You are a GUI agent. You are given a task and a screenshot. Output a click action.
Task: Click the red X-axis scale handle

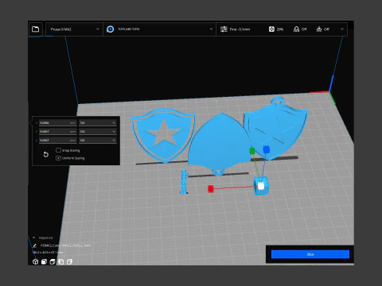pyautogui.click(x=211, y=189)
